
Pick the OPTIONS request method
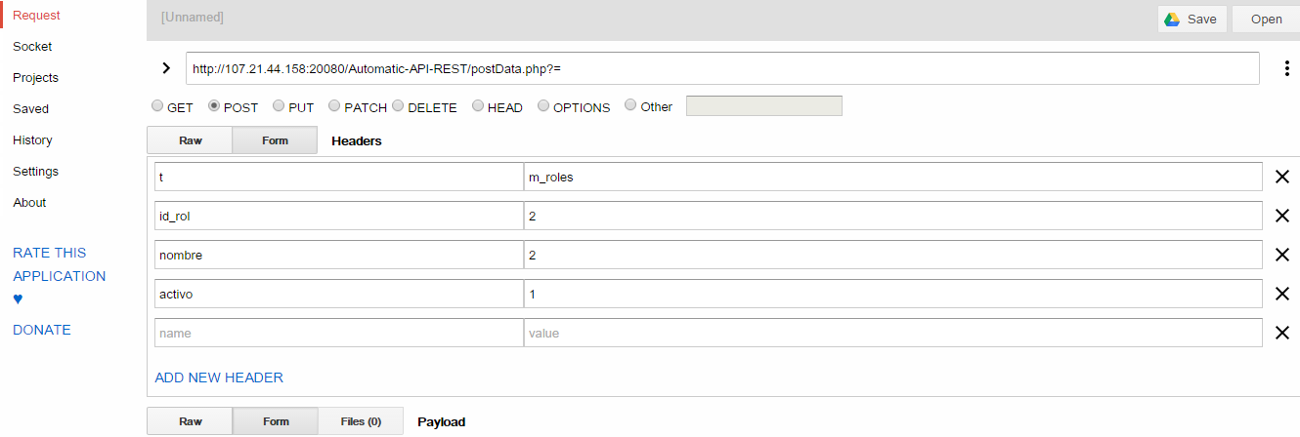click(543, 106)
